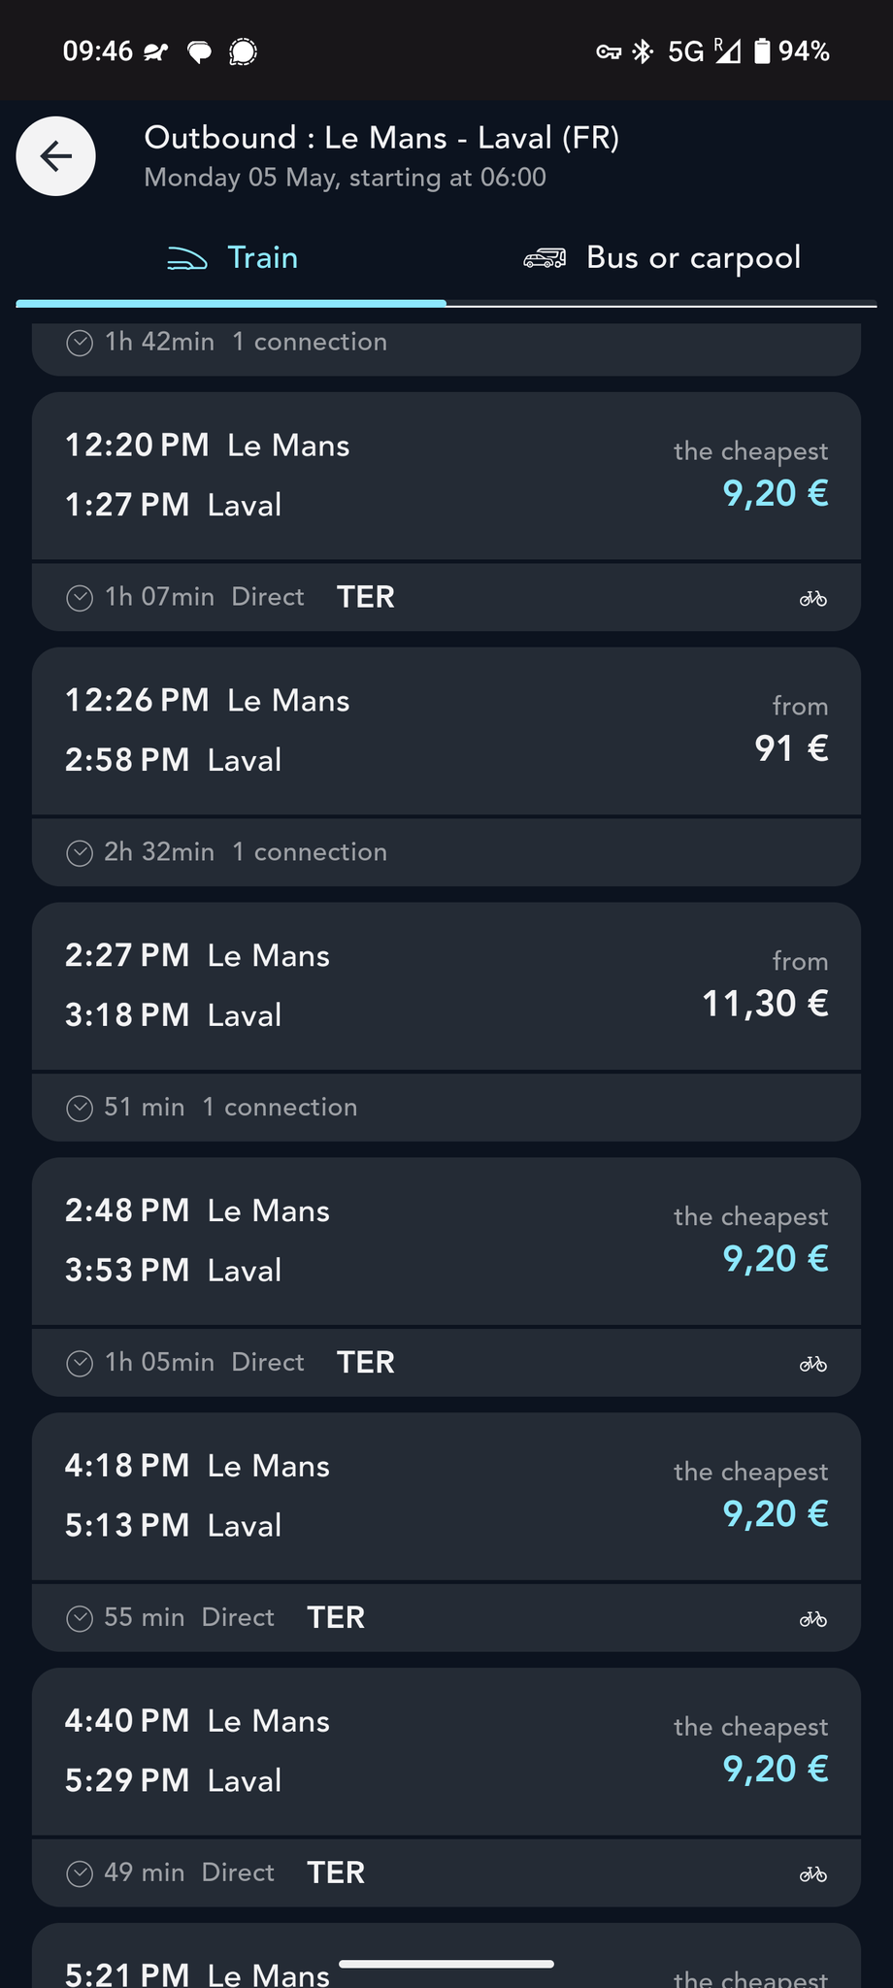The image size is (893, 1988).
Task: Tap the bicycle icon on 4:40 PM train
Action: (812, 1873)
